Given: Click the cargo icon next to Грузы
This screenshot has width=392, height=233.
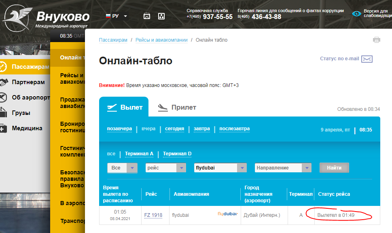Looking at the screenshot, I should [3, 113].
